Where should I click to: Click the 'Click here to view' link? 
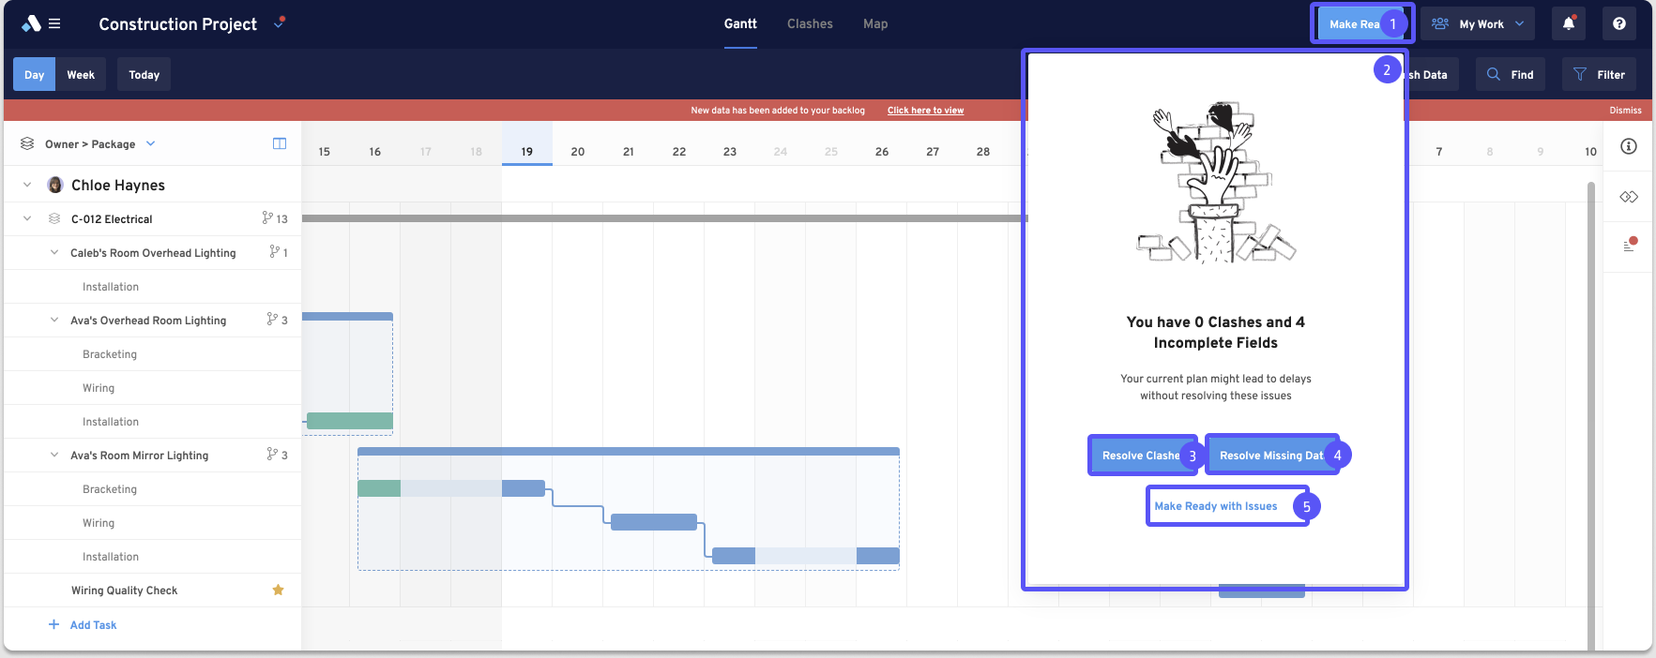(x=925, y=111)
